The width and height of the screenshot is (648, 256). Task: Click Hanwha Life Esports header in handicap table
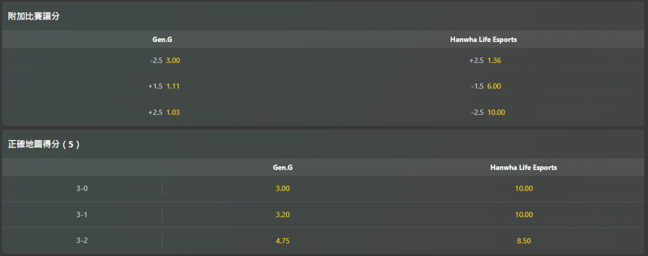[x=484, y=39]
